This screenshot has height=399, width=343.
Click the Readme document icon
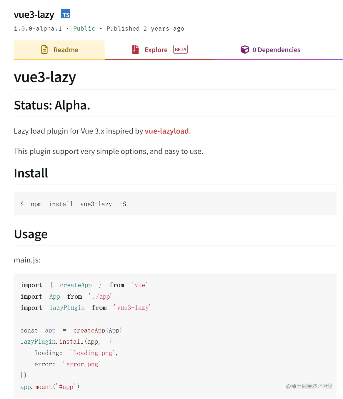pyautogui.click(x=44, y=50)
